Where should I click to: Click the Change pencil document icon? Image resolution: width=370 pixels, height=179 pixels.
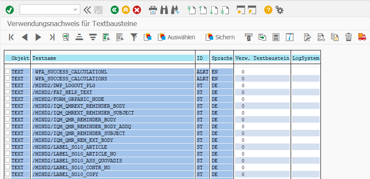pos(307,37)
